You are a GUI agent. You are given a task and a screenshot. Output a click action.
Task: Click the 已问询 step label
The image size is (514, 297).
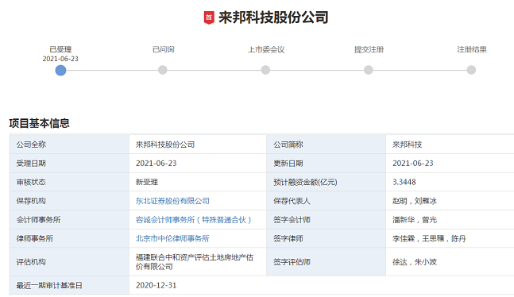[163, 49]
